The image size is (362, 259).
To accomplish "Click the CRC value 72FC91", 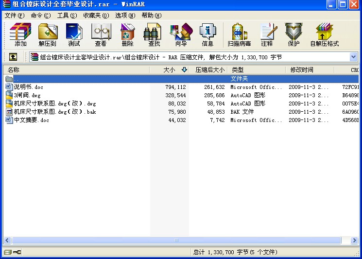I will (x=350, y=87).
